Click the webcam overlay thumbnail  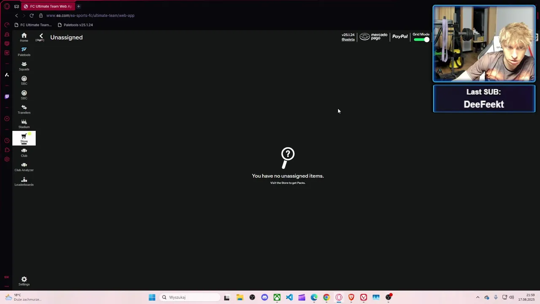[484, 43]
